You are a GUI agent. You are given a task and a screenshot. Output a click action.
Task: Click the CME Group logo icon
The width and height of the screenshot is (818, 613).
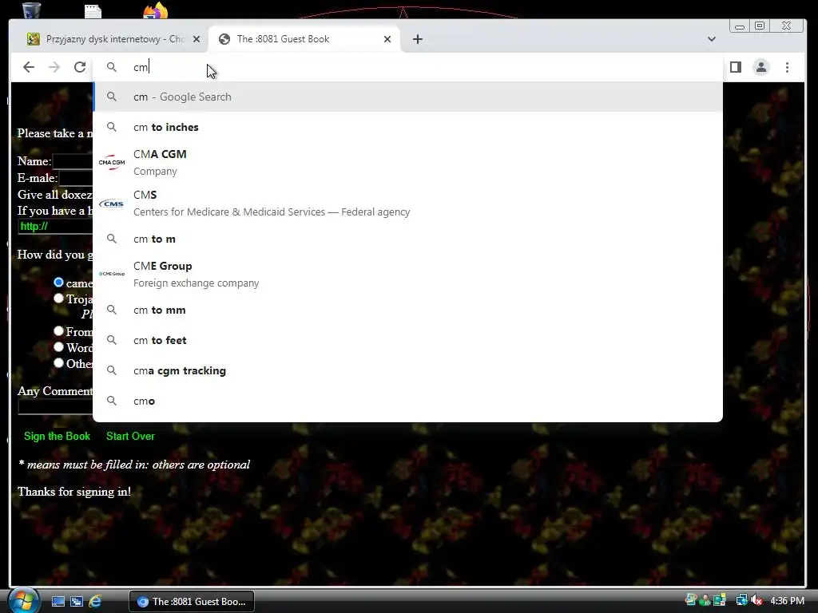click(112, 274)
